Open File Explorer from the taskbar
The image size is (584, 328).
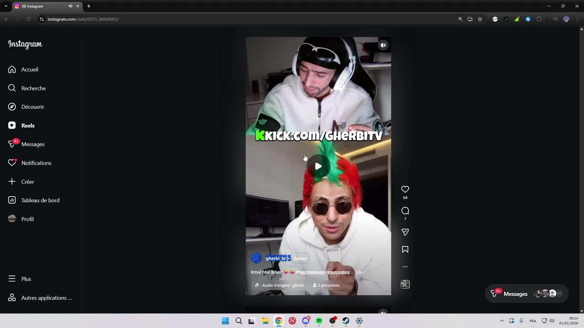coord(265,321)
